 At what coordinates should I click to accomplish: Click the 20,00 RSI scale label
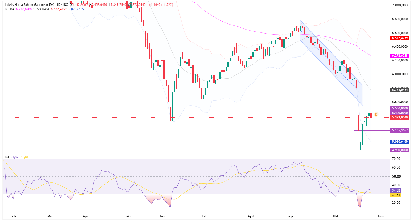click(x=396, y=203)
